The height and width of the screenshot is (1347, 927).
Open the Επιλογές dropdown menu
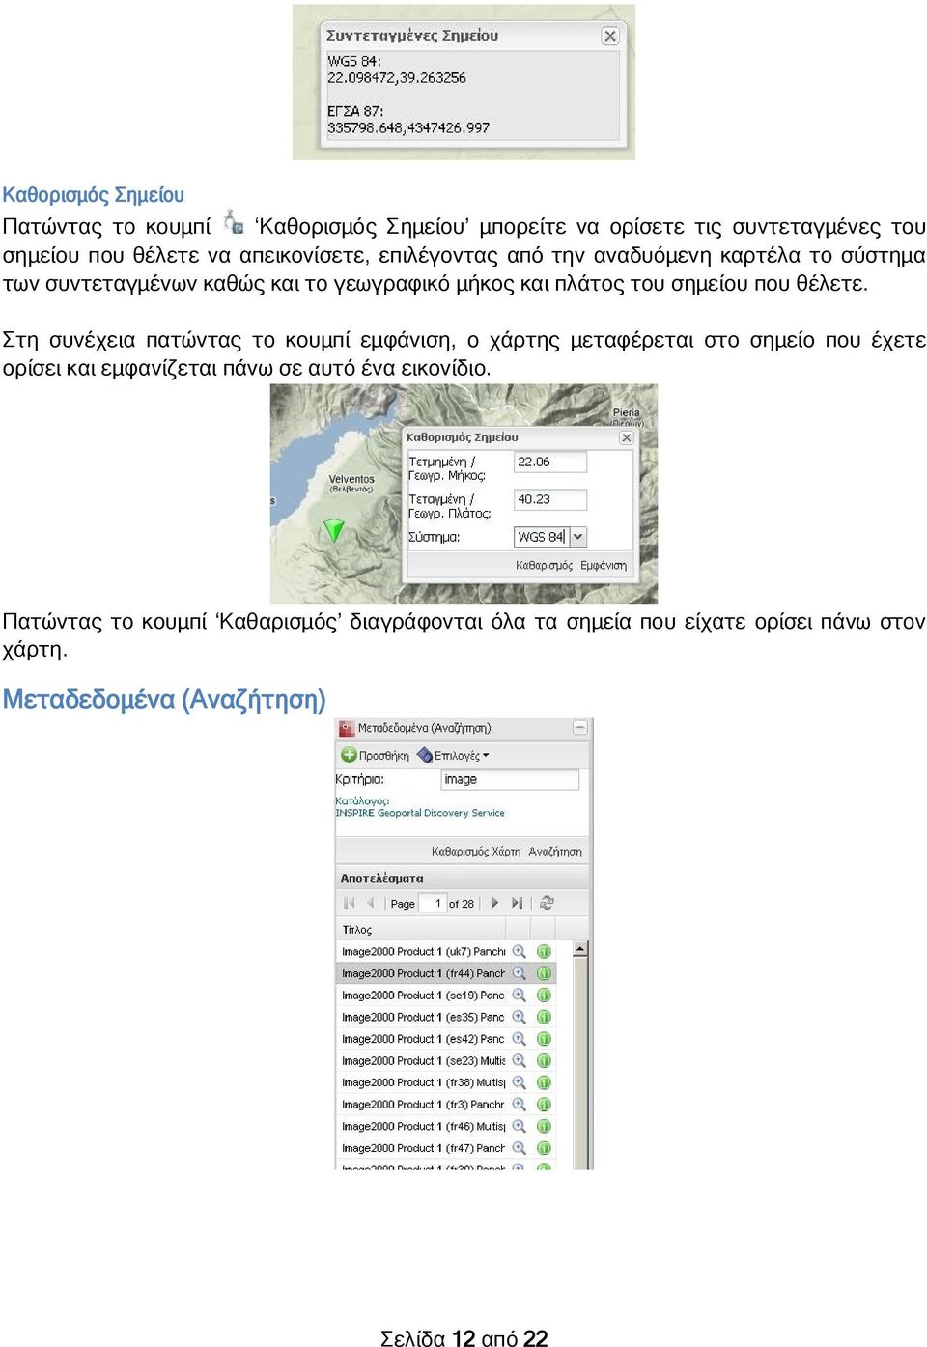point(454,755)
